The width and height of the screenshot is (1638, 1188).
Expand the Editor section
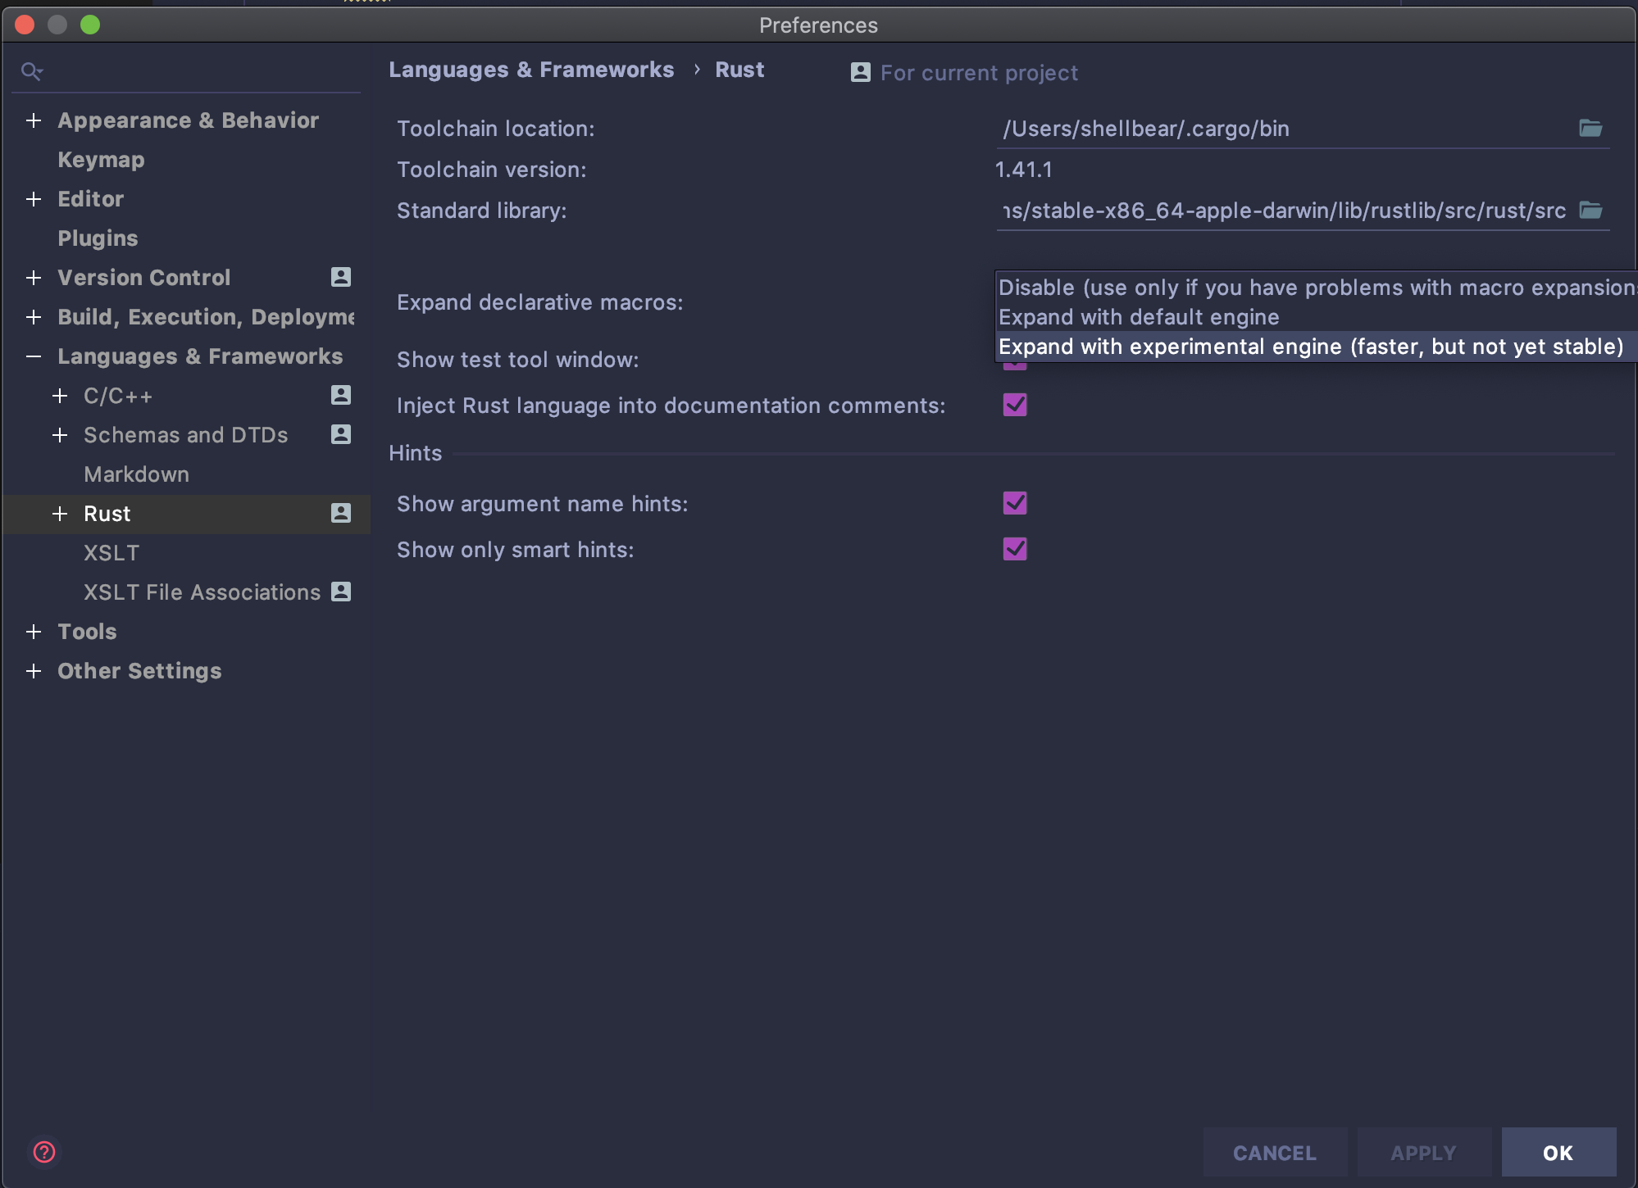pos(34,199)
